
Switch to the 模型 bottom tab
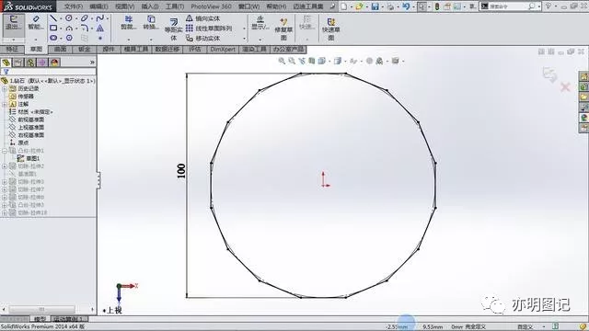click(40, 319)
